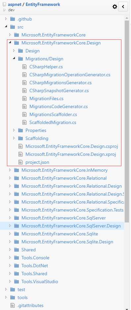
Task: Click the folder icon beside Tools.VisualStudio
Action: (17, 281)
